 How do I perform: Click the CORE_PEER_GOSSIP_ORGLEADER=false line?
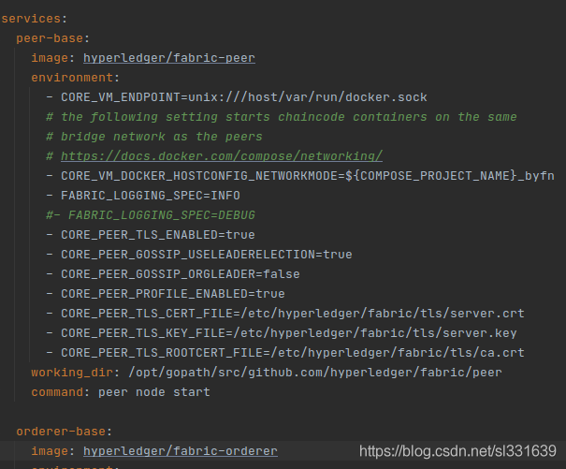click(173, 274)
